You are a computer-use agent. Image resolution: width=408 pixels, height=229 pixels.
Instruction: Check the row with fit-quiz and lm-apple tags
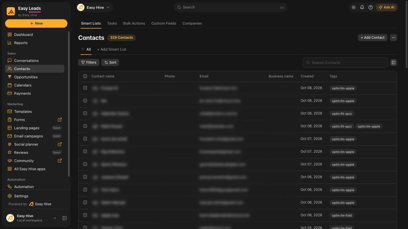click(x=85, y=126)
